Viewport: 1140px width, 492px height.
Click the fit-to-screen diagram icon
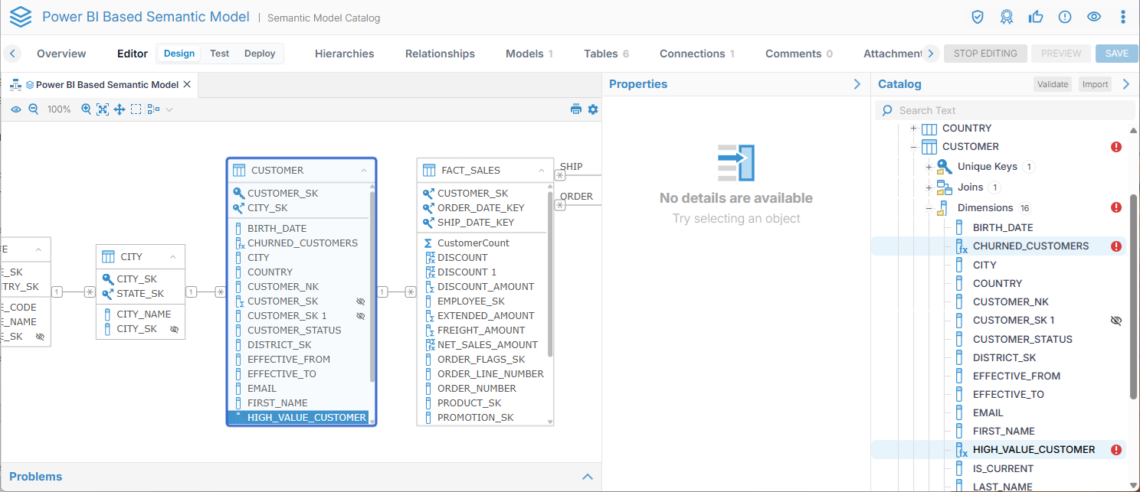coord(103,109)
